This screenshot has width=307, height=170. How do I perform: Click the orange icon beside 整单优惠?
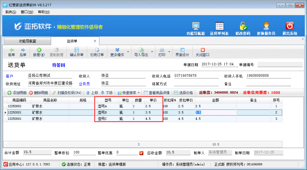tap(141, 153)
